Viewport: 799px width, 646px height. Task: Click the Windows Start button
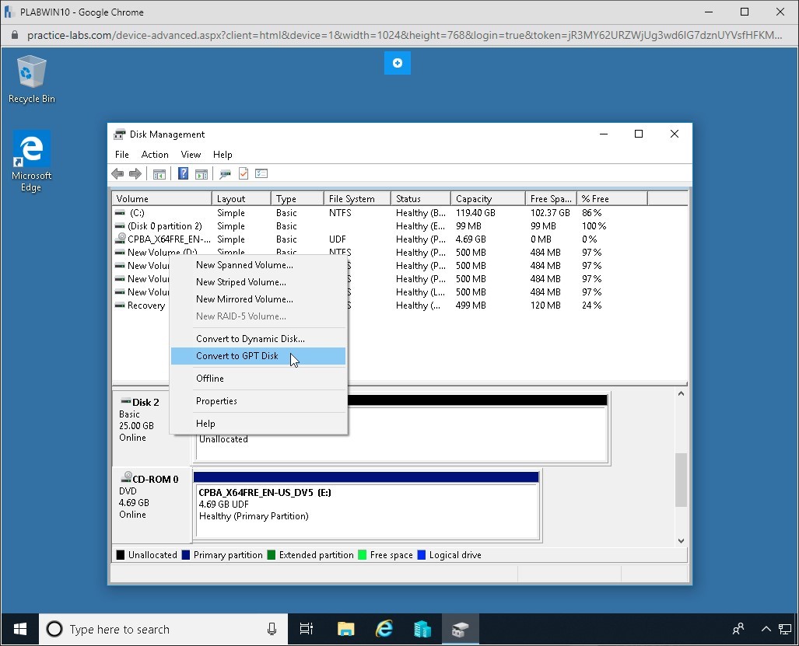point(20,629)
